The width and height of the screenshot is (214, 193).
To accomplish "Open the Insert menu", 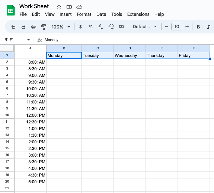I will point(66,14).
